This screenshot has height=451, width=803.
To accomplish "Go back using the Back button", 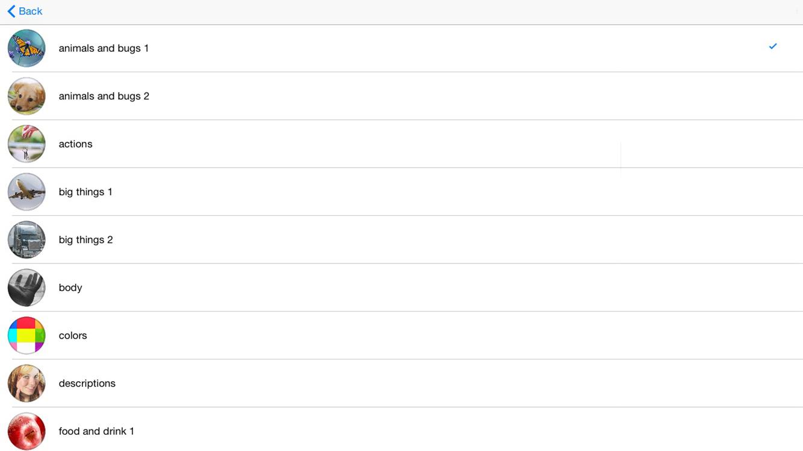I will tap(30, 11).
